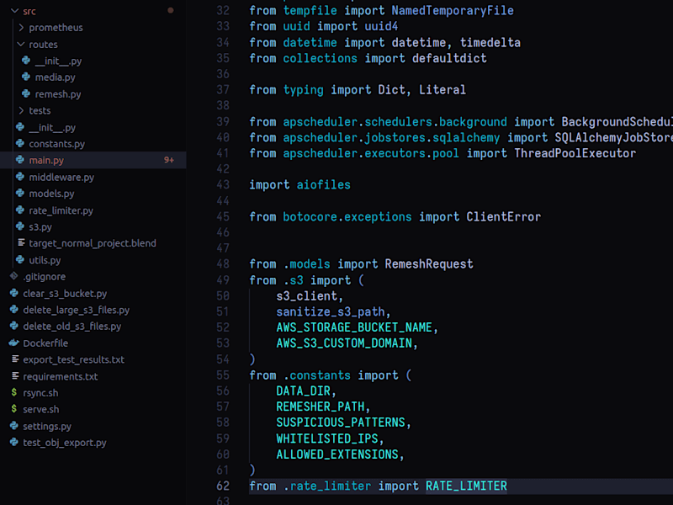Click Python icon next to middleware.py

pyautogui.click(x=20, y=177)
